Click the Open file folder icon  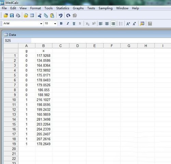(x=6, y=15)
